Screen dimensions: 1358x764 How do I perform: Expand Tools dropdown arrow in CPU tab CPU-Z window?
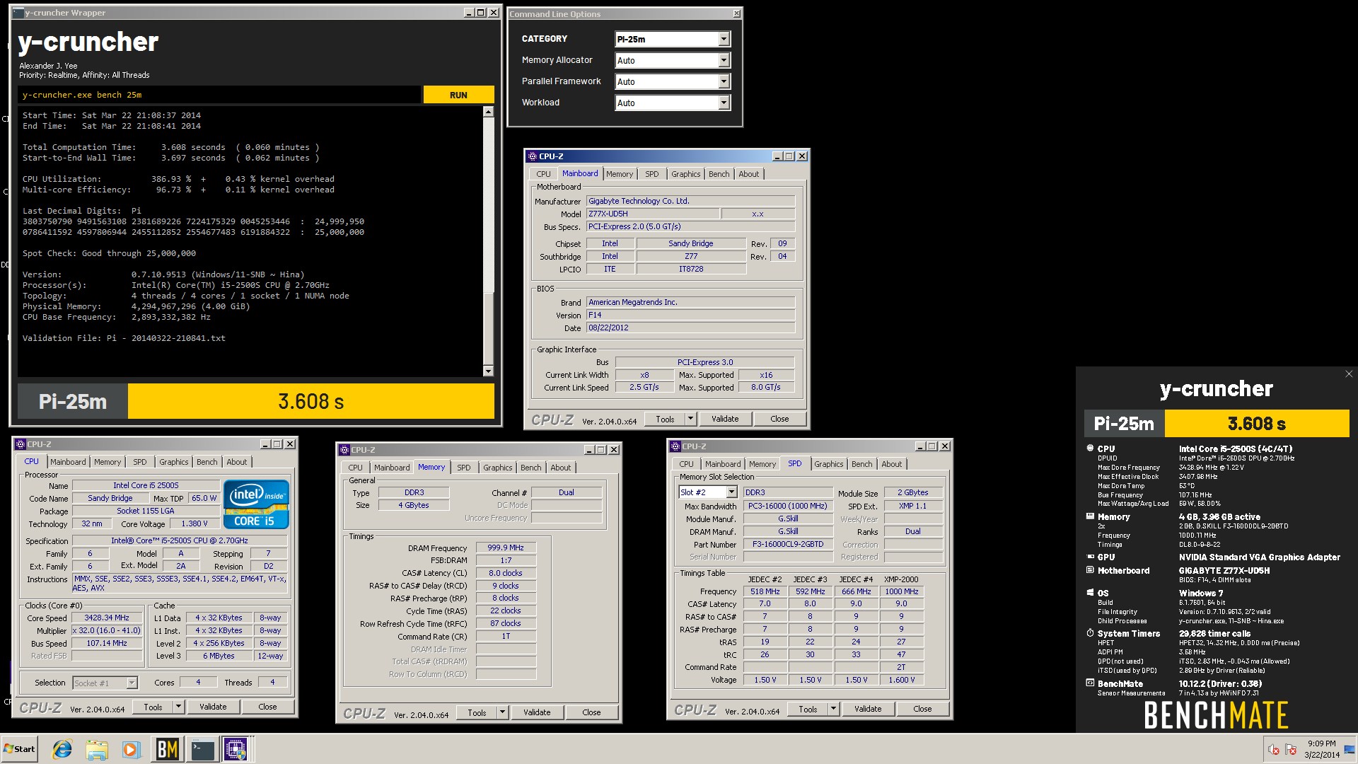[178, 707]
